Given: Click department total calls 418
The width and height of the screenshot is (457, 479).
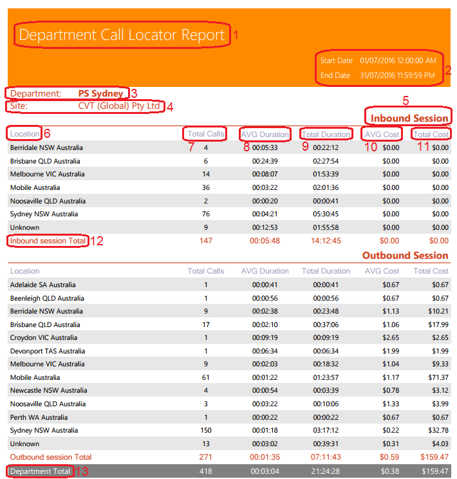Looking at the screenshot, I should pos(205,471).
